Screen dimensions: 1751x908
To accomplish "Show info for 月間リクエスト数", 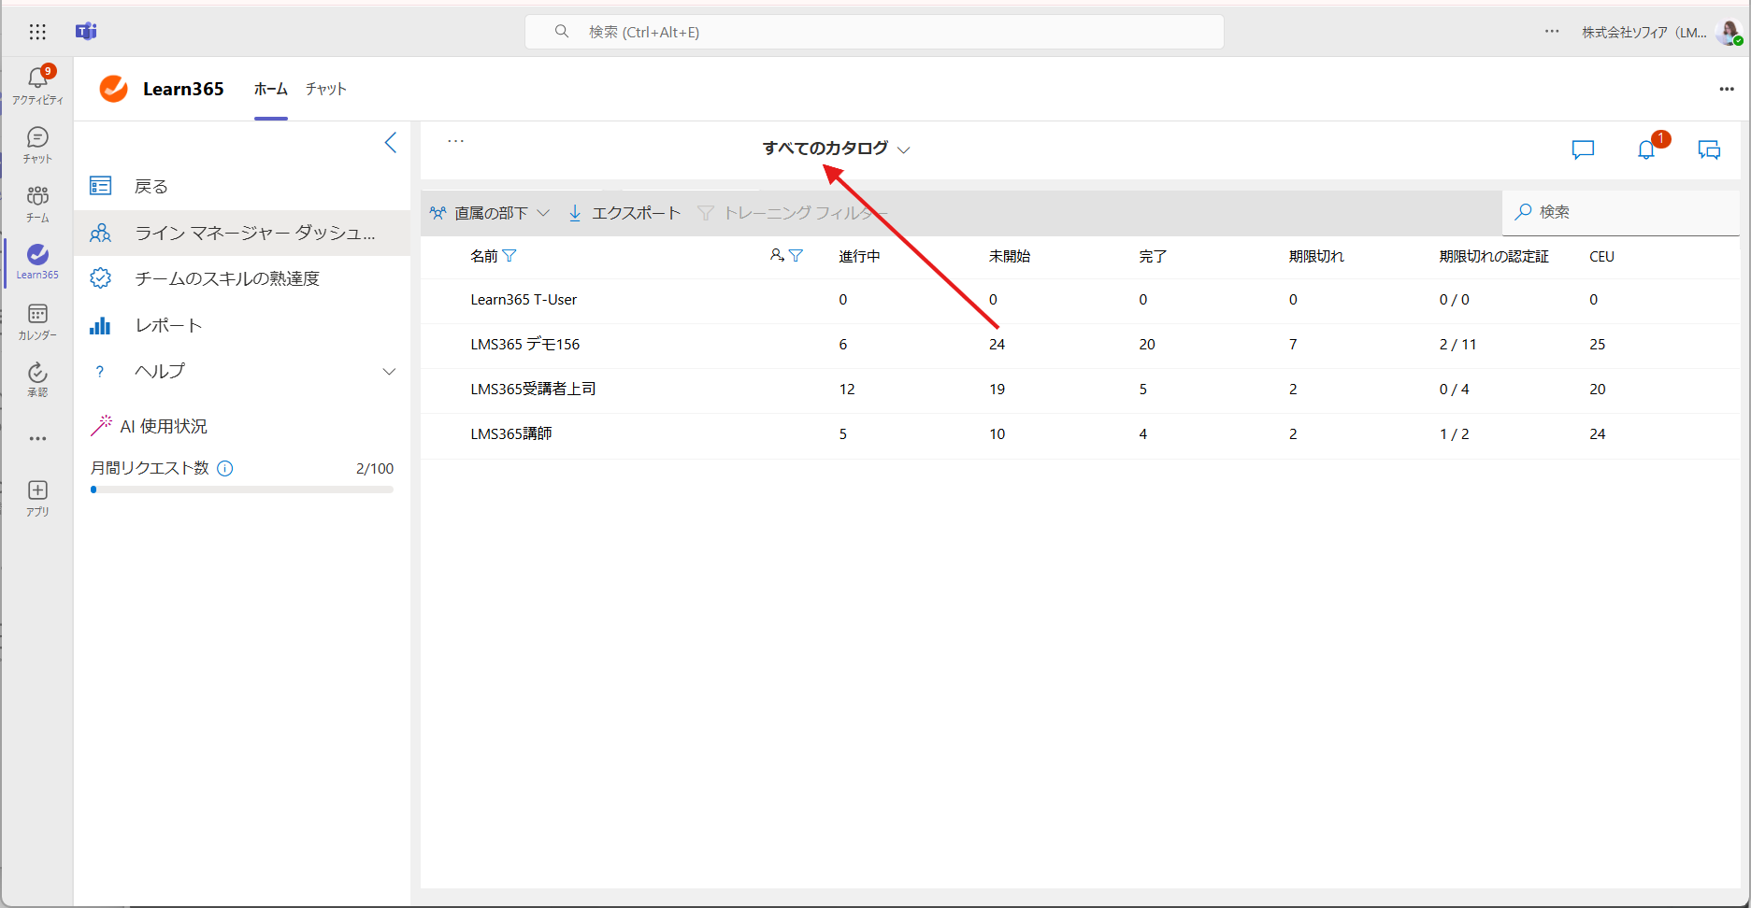I will coord(225,468).
